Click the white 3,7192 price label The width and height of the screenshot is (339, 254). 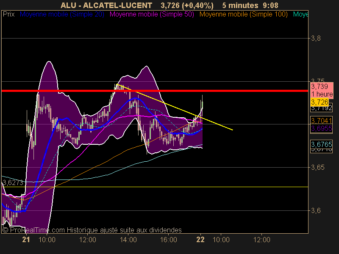click(321, 108)
